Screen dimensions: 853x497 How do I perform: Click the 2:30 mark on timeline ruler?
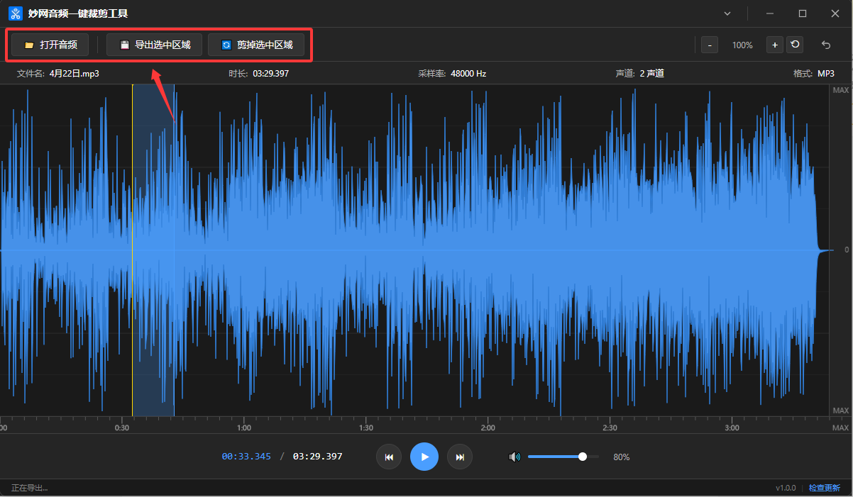click(610, 428)
